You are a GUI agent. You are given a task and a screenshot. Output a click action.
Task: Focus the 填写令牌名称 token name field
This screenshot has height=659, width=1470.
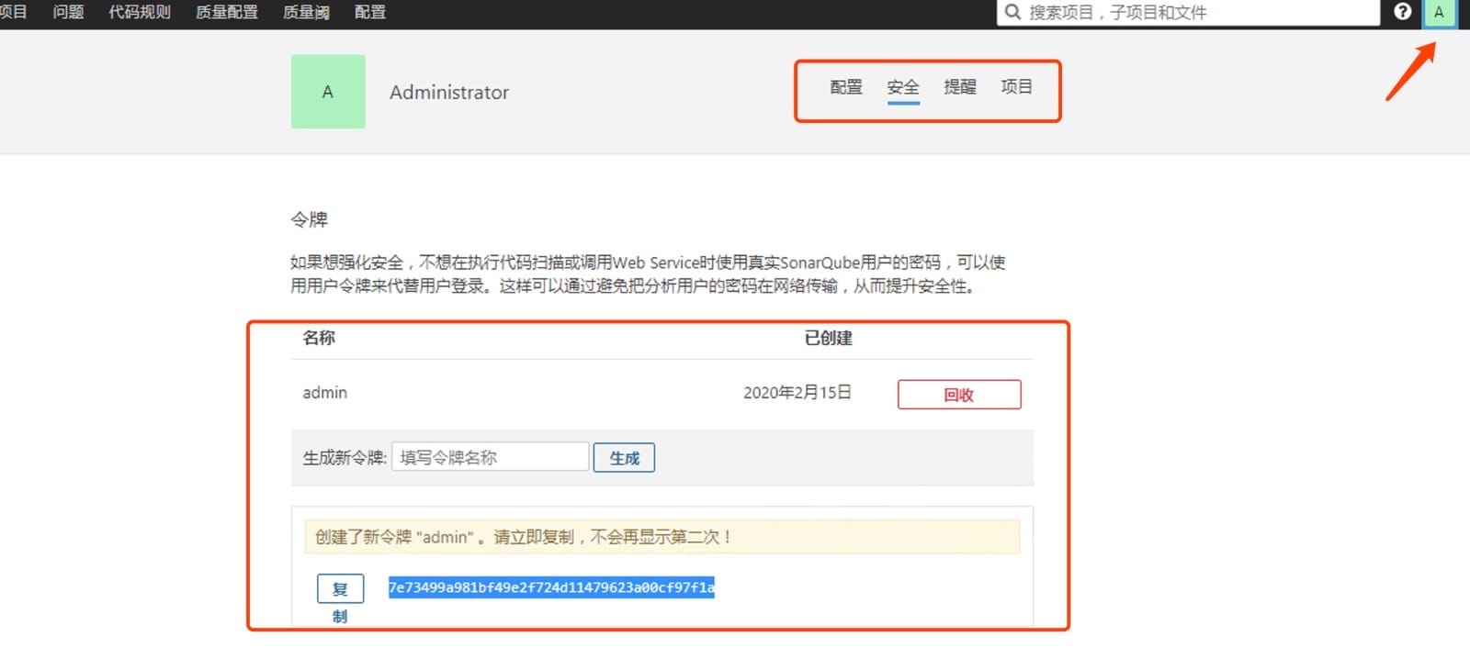490,457
